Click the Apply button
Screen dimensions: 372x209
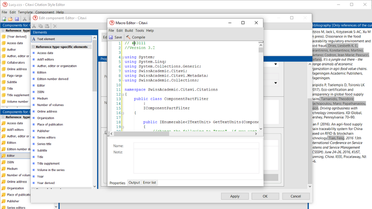point(235,196)
